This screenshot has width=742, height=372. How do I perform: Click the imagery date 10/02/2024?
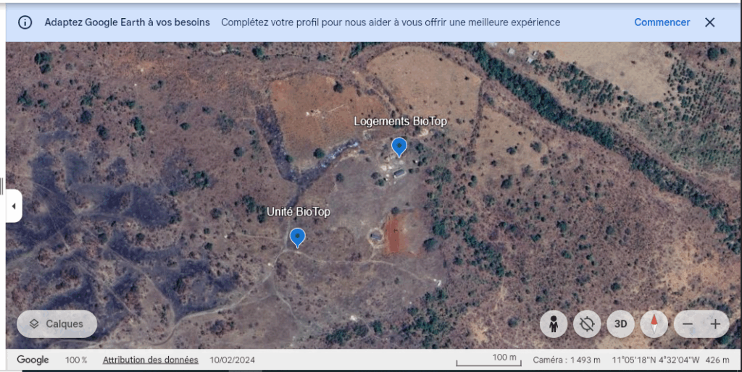point(233,360)
